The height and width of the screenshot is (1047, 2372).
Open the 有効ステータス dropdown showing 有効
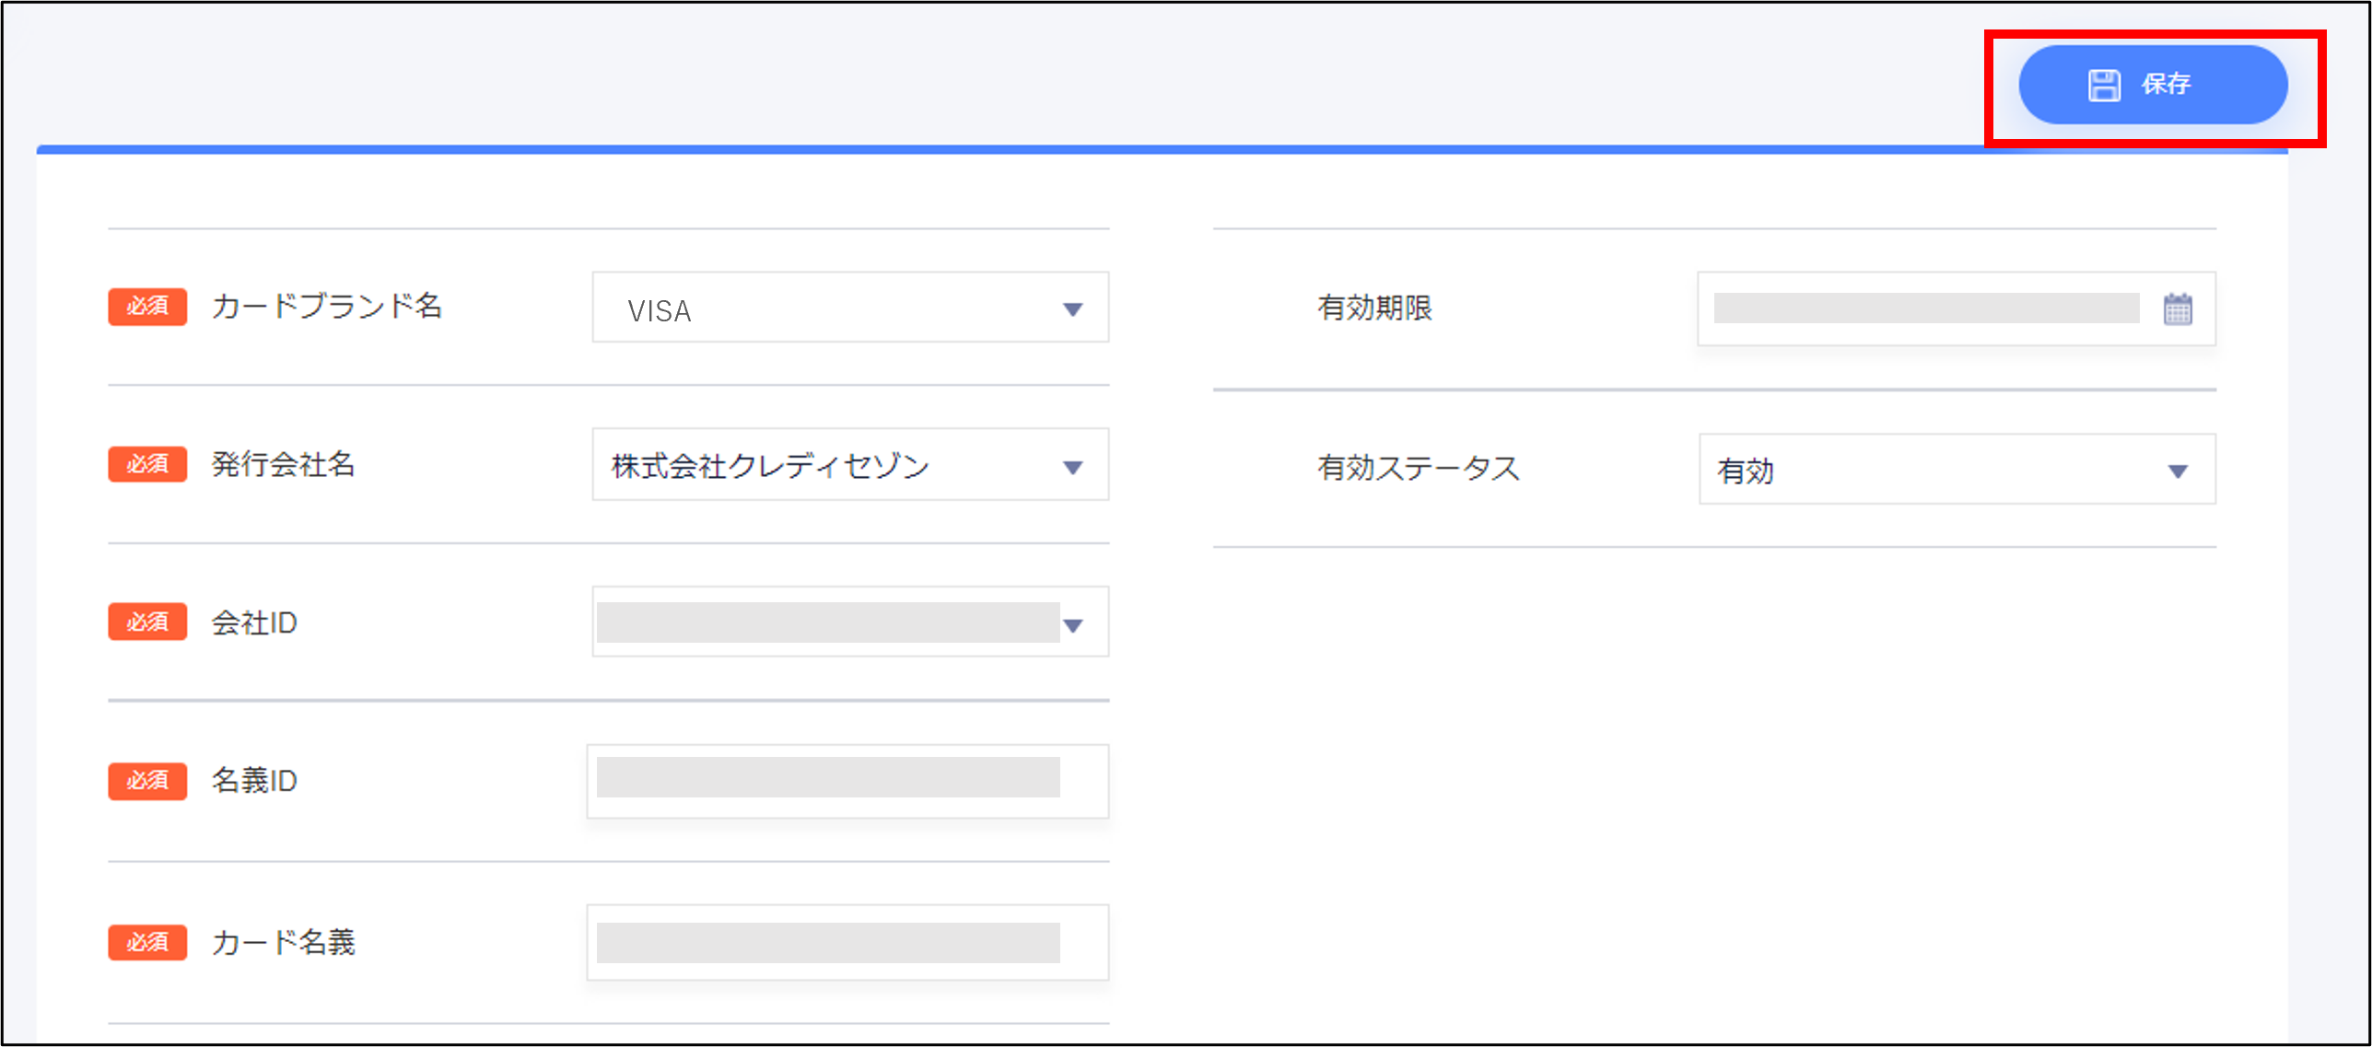(x=1957, y=471)
